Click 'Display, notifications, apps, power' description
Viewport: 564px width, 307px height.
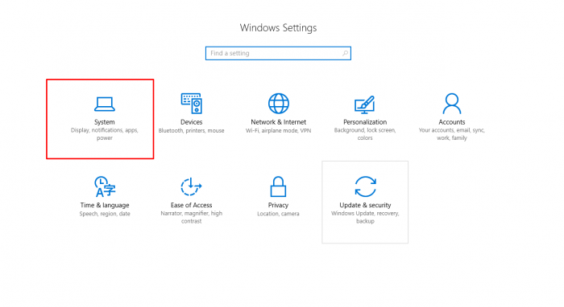[x=105, y=134]
